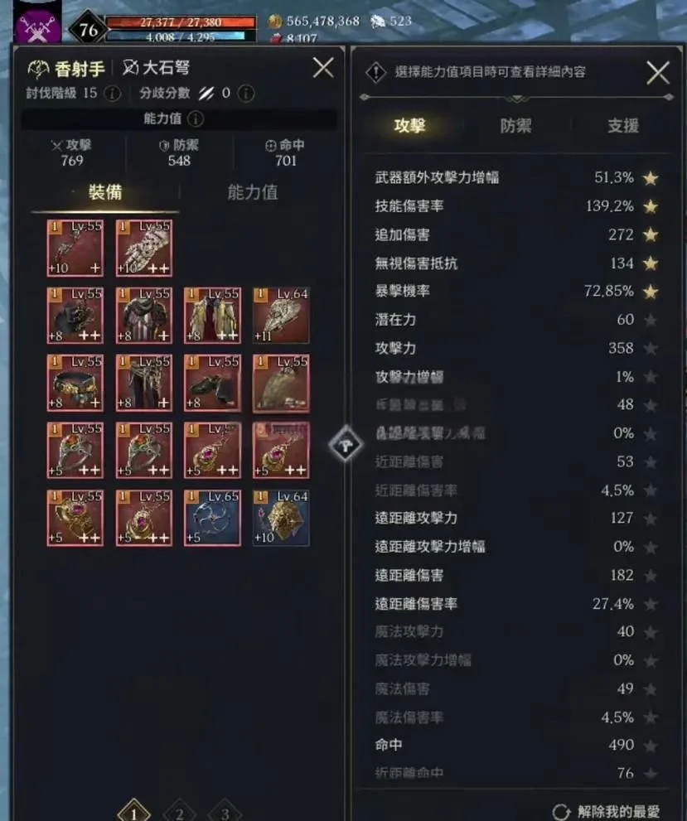Click the +10 gloves equipment slot

[x=144, y=248]
